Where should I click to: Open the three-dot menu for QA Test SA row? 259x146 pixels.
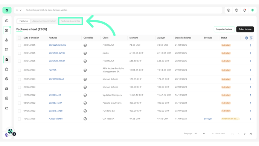tap(250, 119)
